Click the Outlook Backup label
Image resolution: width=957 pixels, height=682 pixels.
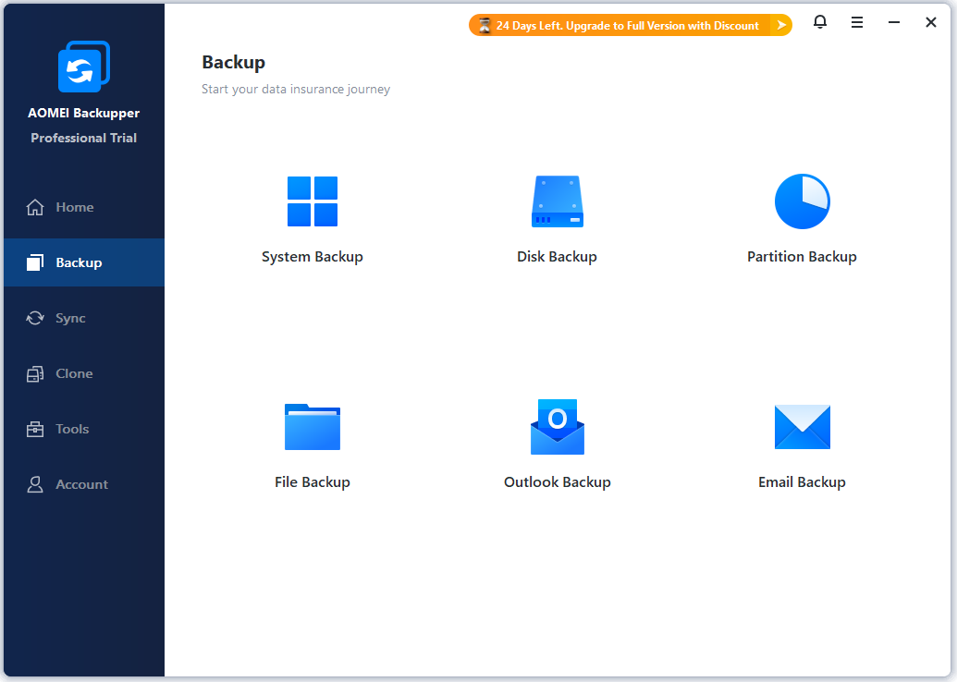tap(558, 482)
